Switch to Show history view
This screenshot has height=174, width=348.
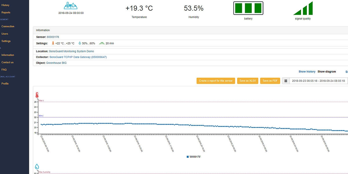[x=307, y=72]
